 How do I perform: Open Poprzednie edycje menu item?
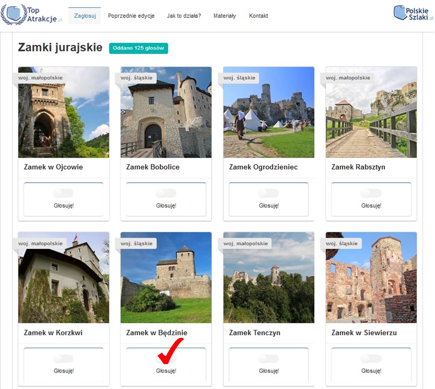(x=131, y=16)
